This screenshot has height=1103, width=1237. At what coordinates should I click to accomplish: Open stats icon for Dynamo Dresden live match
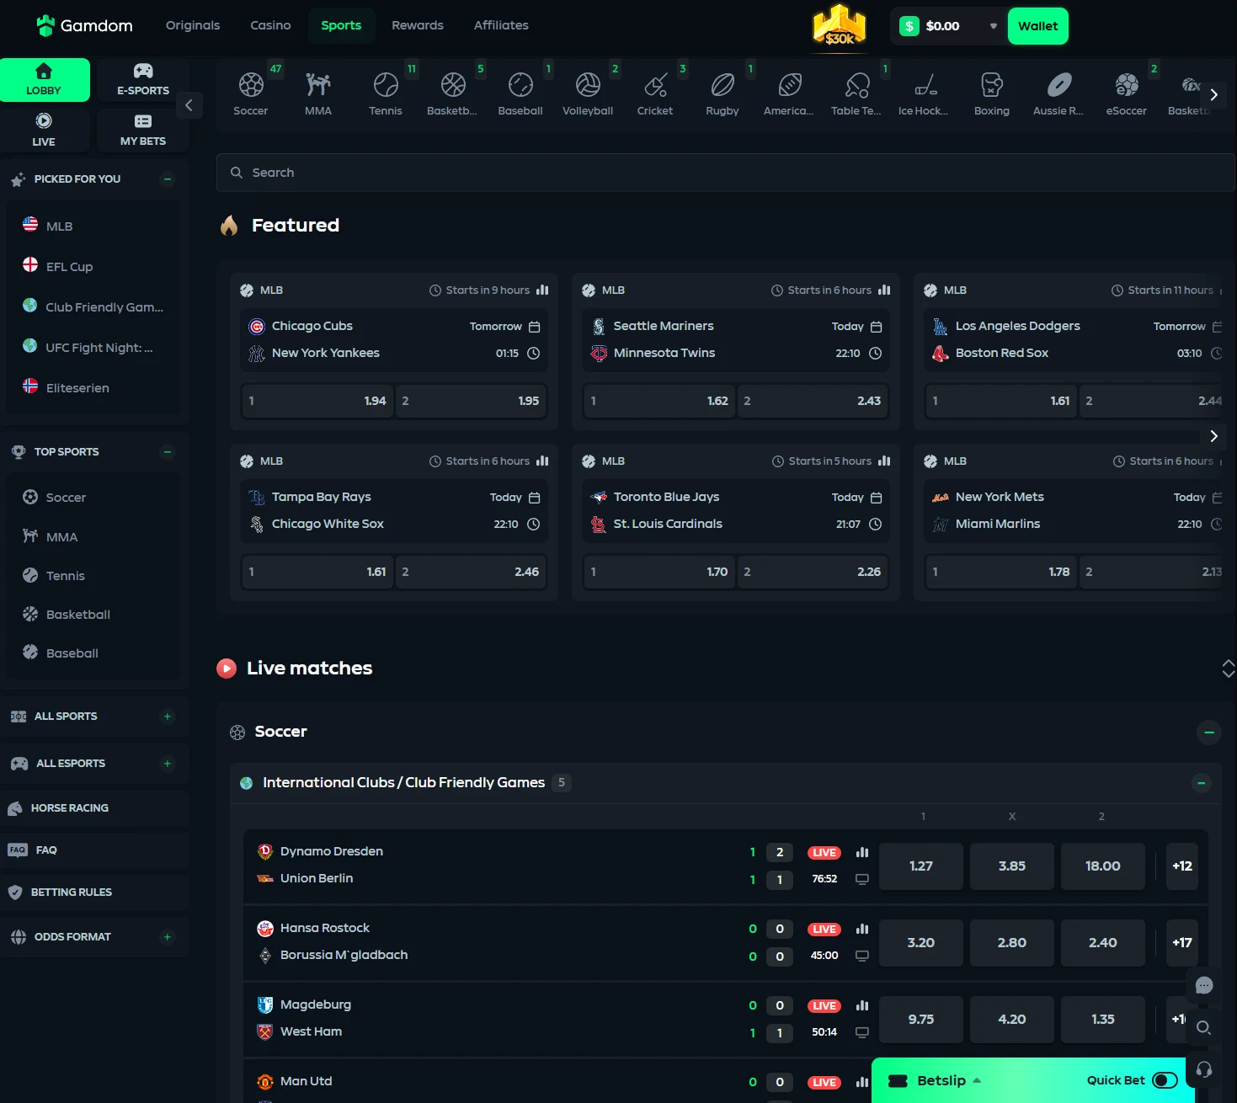pos(862,852)
